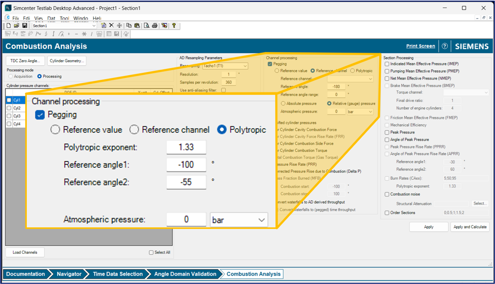Toggle the Use anti-aliasing filter checkbox
Screen dimensions: 495x284
(224, 90)
